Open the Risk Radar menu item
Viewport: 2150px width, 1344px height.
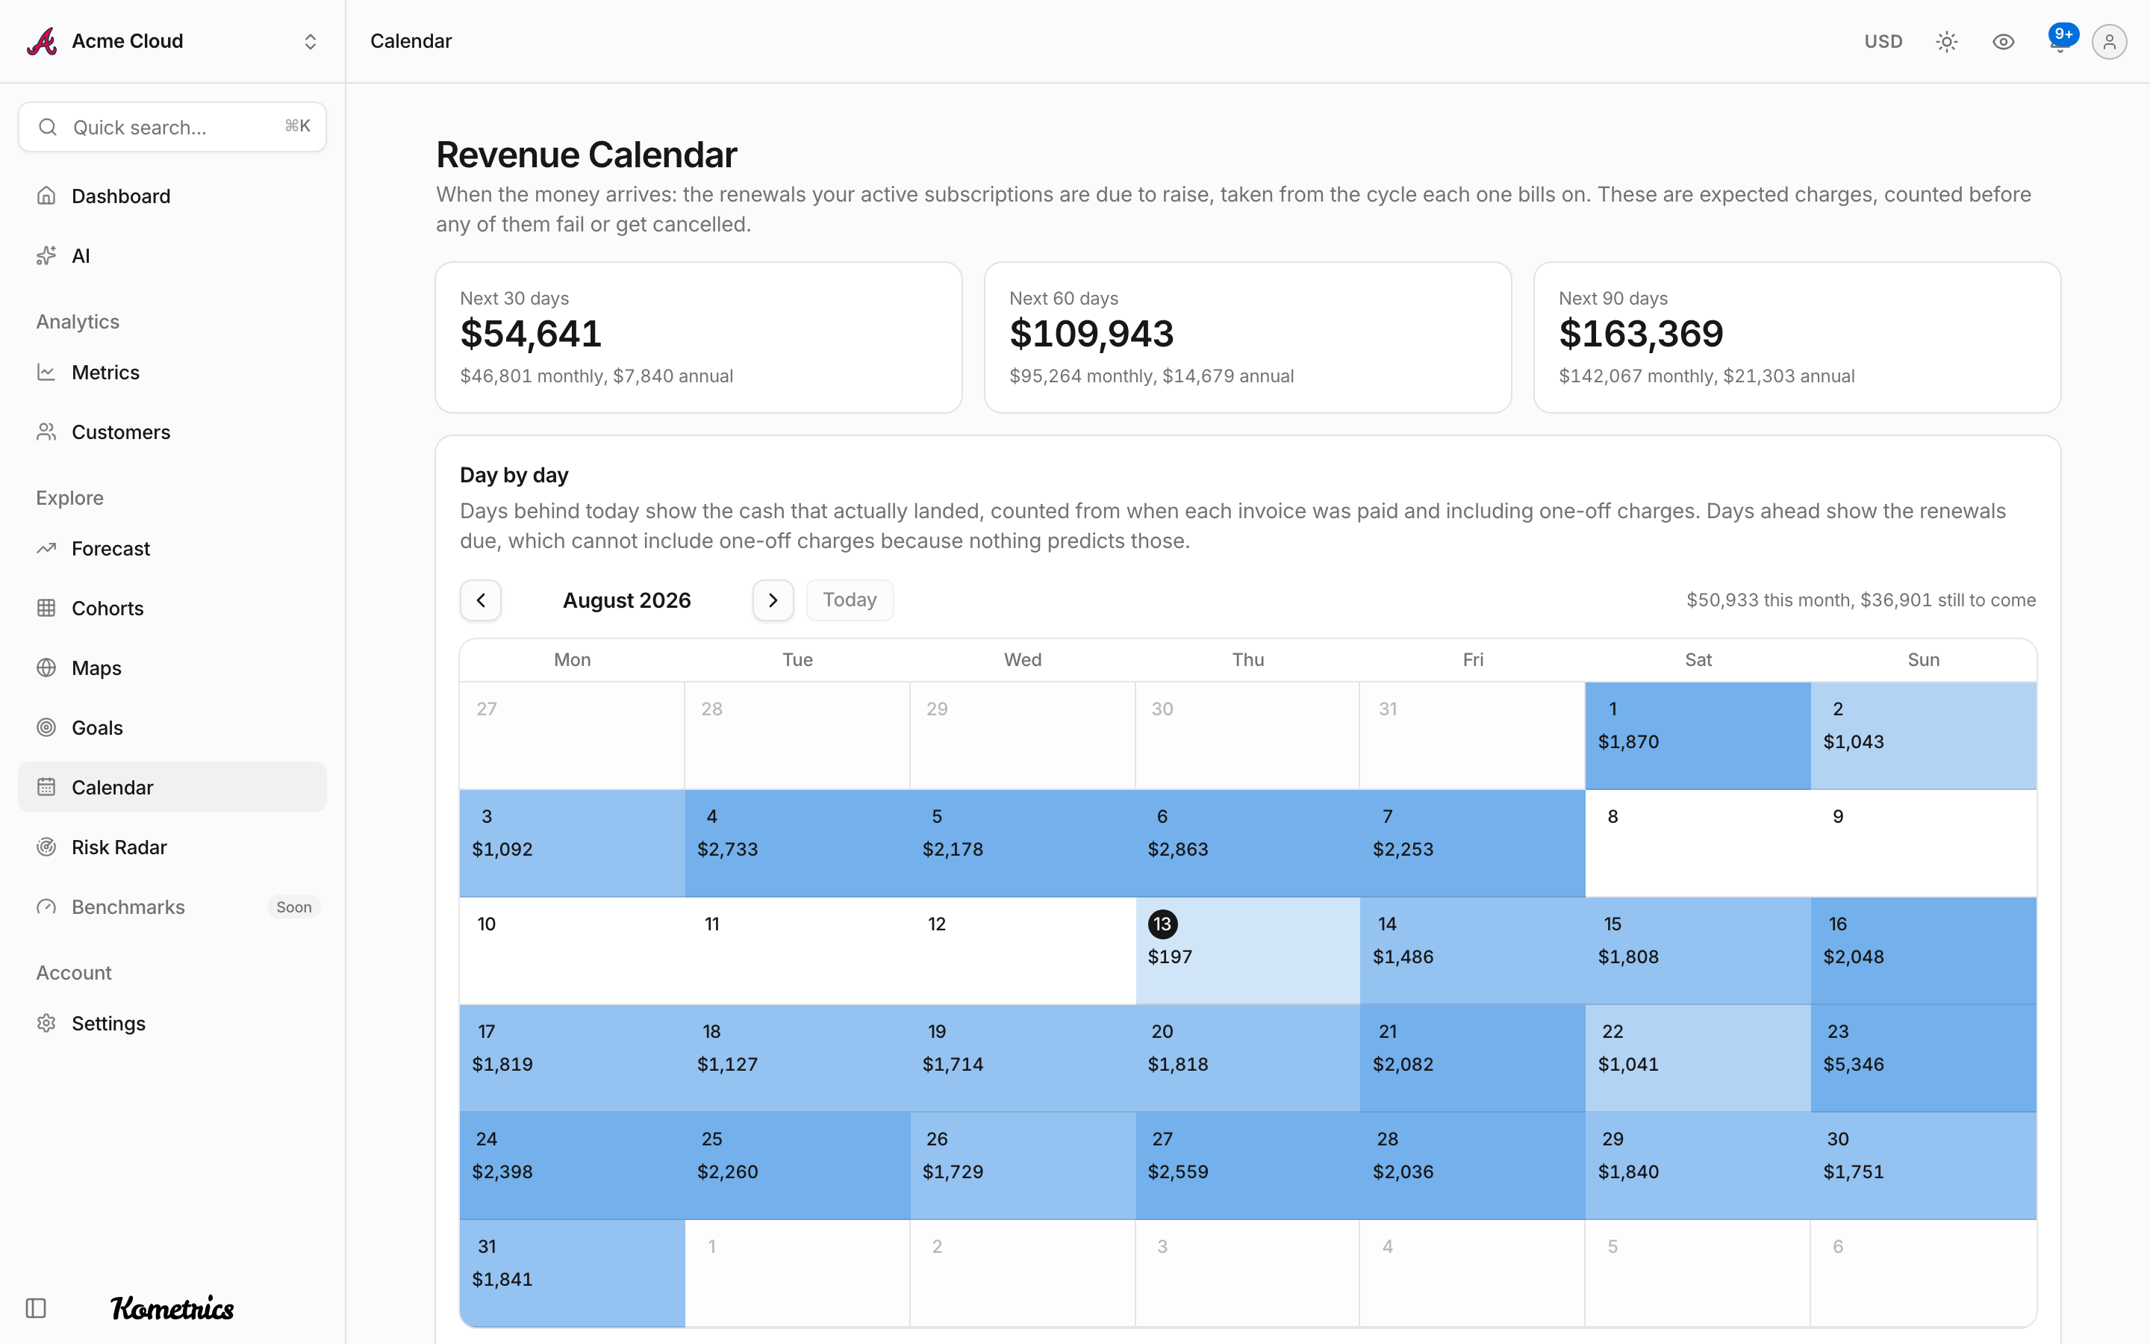click(172, 847)
